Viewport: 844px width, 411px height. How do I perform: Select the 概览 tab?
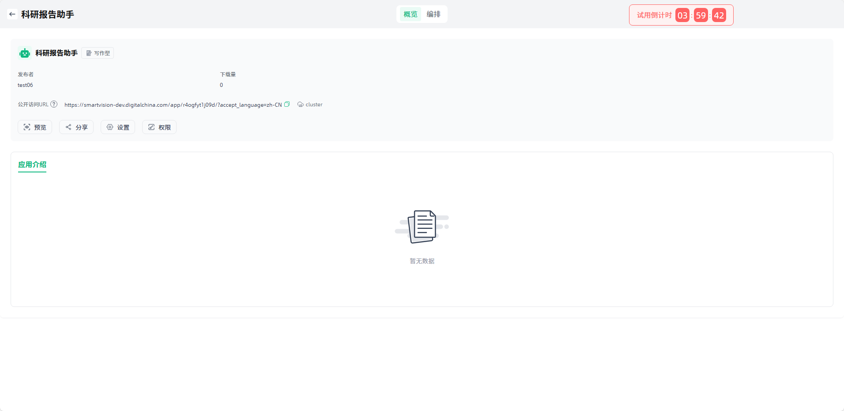click(x=410, y=14)
